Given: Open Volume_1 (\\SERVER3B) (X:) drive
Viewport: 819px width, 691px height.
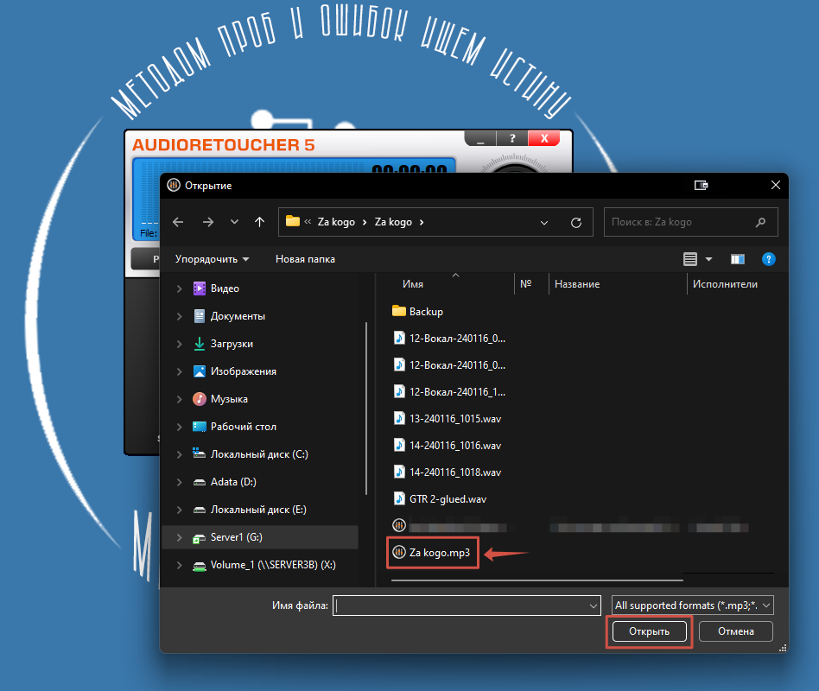Looking at the screenshot, I should 273,565.
